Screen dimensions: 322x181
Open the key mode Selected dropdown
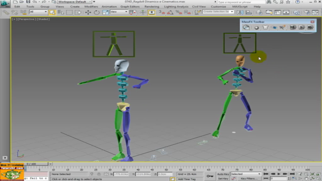246,174
